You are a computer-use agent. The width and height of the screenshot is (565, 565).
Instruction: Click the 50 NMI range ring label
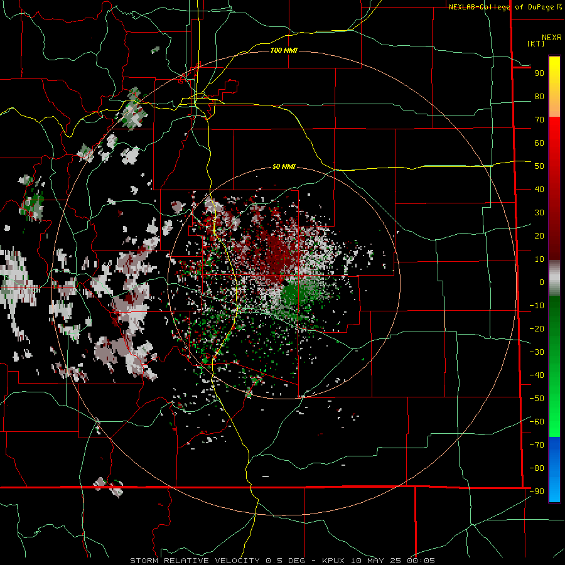coord(284,166)
